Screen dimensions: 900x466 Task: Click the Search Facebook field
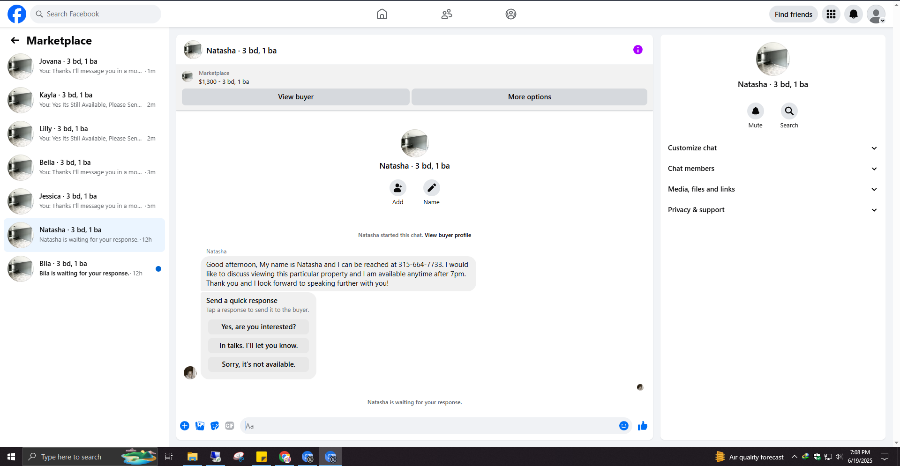(96, 14)
